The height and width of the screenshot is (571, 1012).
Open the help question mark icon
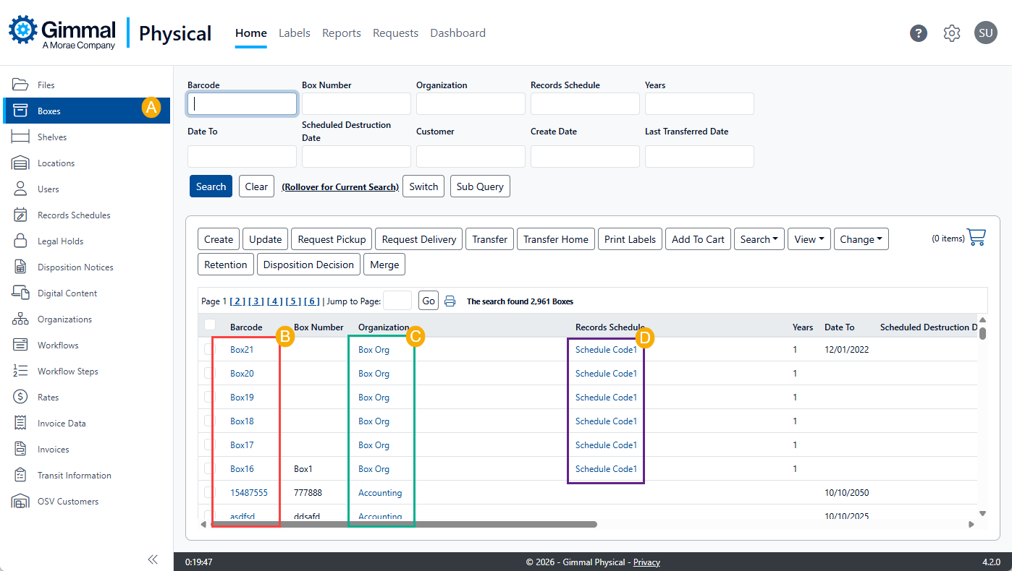point(919,33)
